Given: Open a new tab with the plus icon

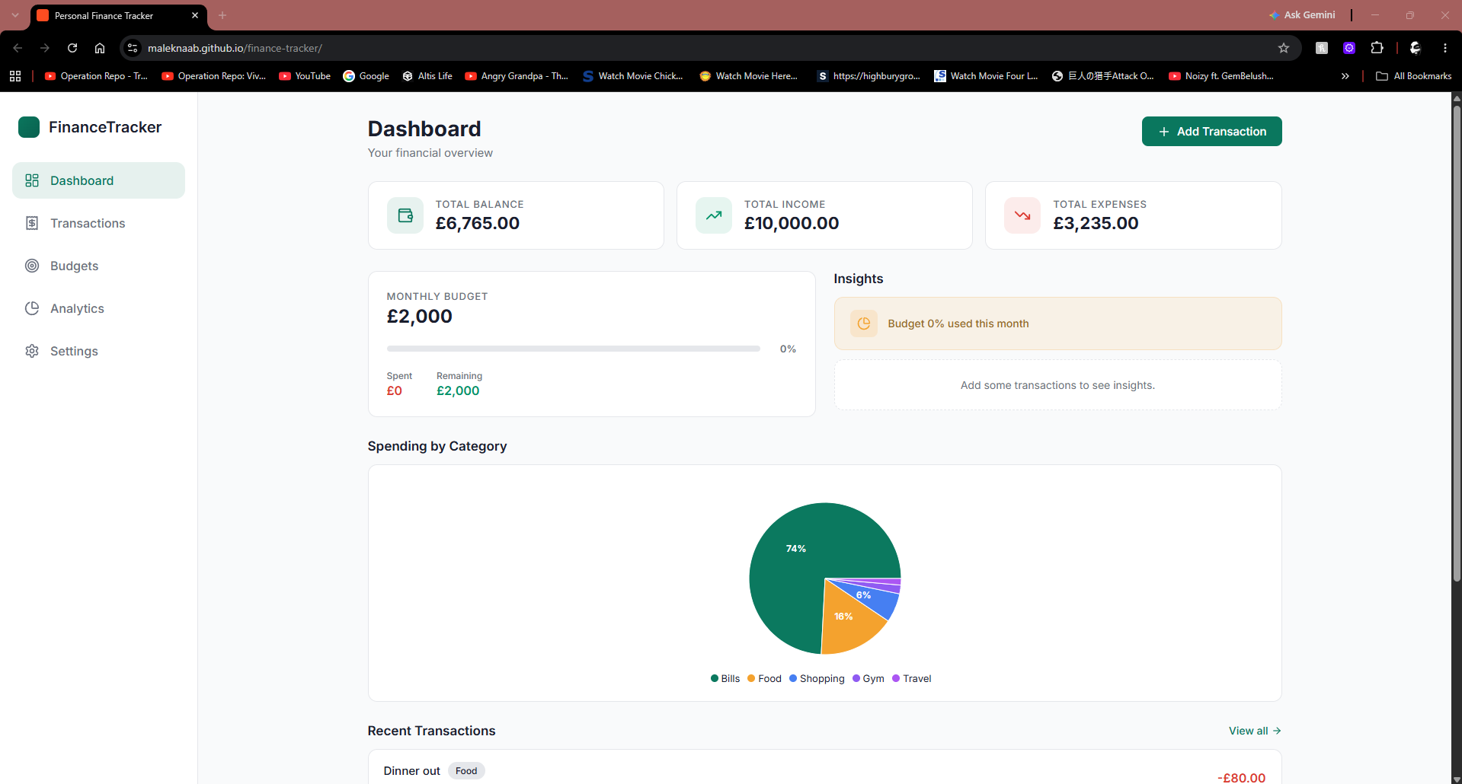Looking at the screenshot, I should point(222,15).
